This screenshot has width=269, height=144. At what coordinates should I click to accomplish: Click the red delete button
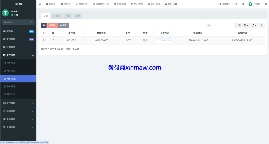coord(53,25)
